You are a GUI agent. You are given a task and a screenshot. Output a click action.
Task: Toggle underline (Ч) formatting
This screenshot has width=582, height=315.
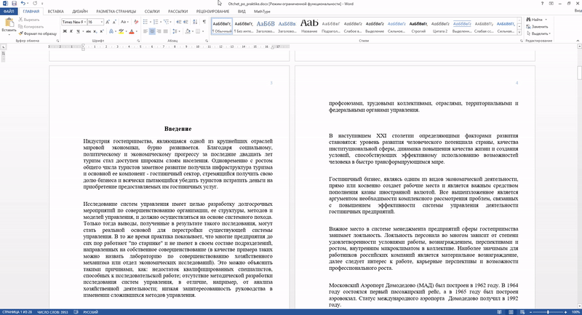78,31
